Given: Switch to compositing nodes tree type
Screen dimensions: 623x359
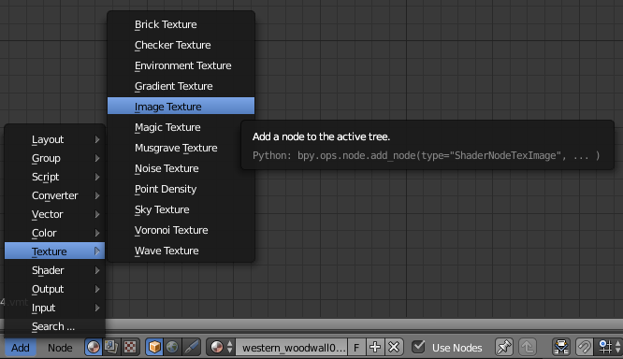Looking at the screenshot, I should (111, 348).
